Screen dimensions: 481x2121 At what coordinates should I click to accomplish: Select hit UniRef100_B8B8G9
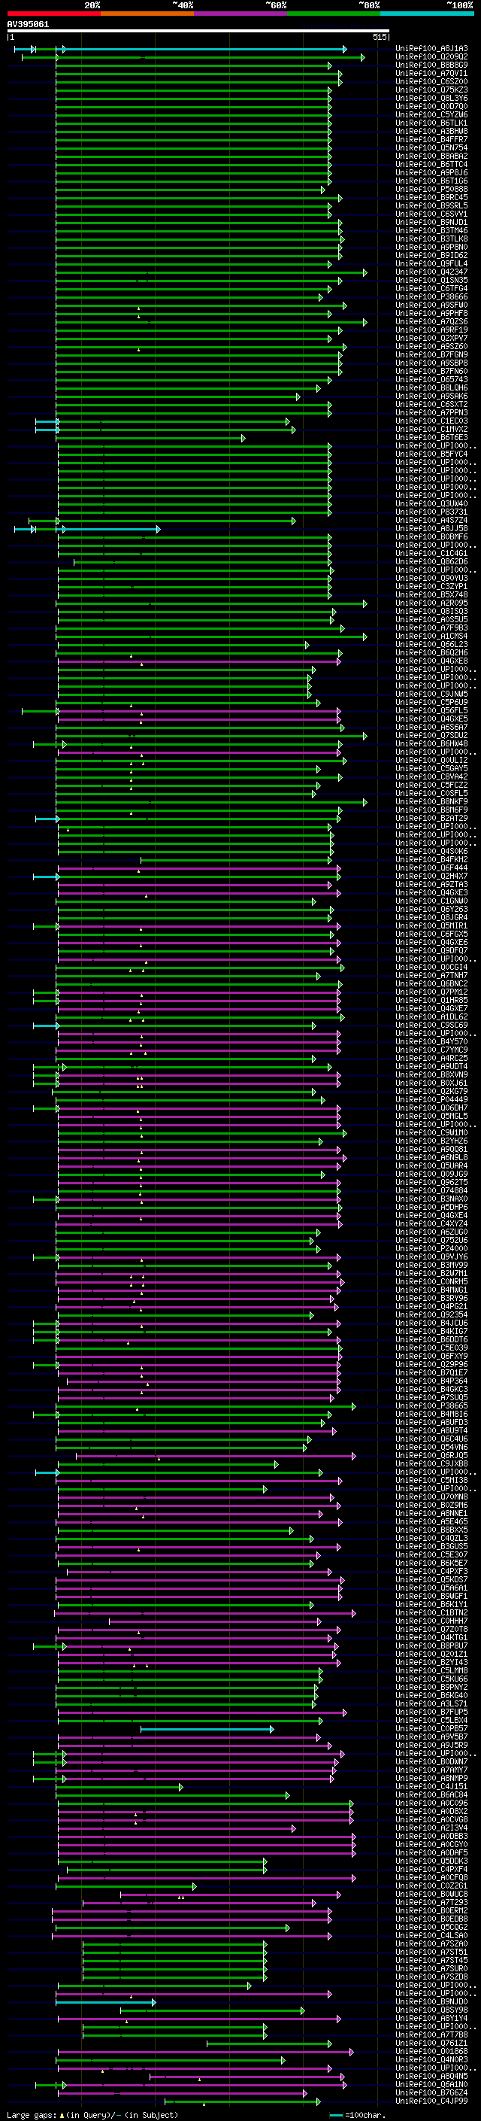coord(431,66)
